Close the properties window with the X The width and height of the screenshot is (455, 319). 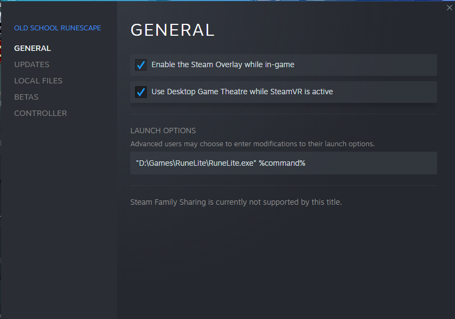click(x=450, y=8)
